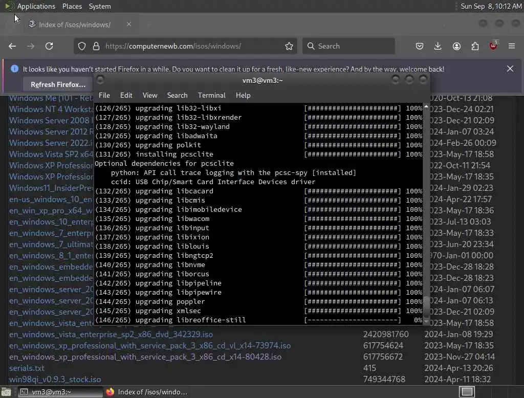Viewport: 524px width, 398px height.
Task: Open the Windows11_InsiderPre… link
Action: tap(51, 188)
